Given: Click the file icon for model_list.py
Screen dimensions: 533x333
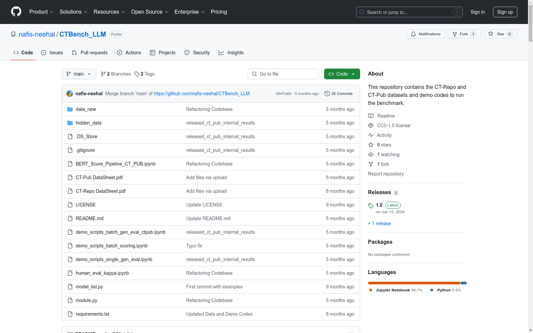Looking at the screenshot, I should click(70, 287).
